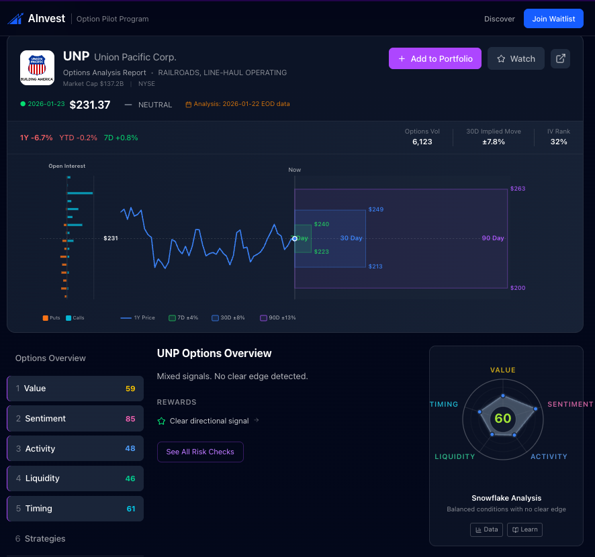Click the star icon beside Clear directional signal
The height and width of the screenshot is (557, 595).
161,421
